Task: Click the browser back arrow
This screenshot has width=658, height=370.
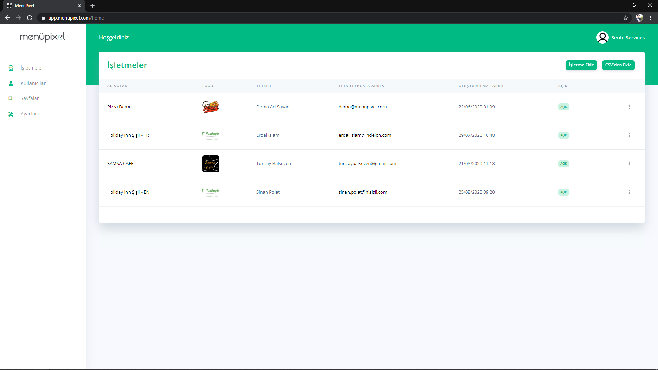Action: coord(8,18)
